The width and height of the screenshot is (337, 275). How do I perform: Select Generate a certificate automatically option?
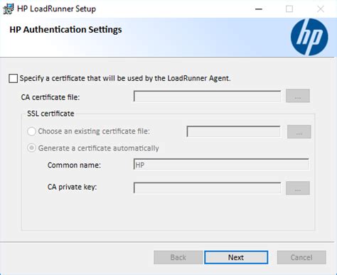pyautogui.click(x=31, y=148)
